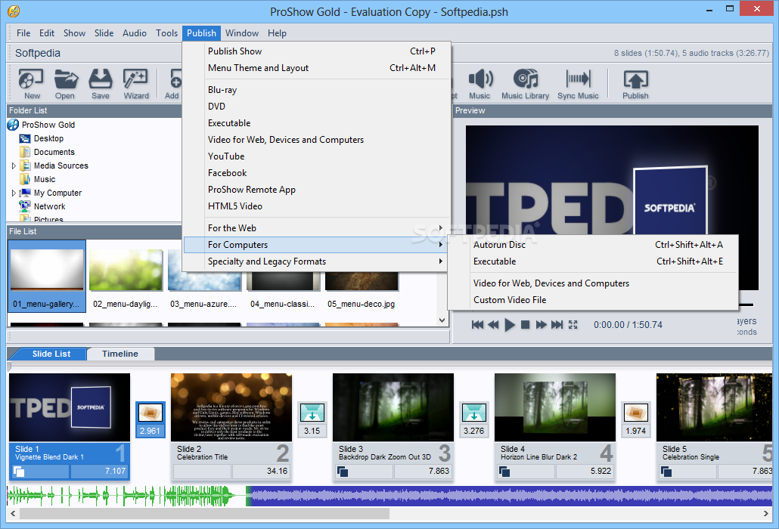Select the Slide List tab
Image resolution: width=779 pixels, height=529 pixels.
tap(51, 354)
